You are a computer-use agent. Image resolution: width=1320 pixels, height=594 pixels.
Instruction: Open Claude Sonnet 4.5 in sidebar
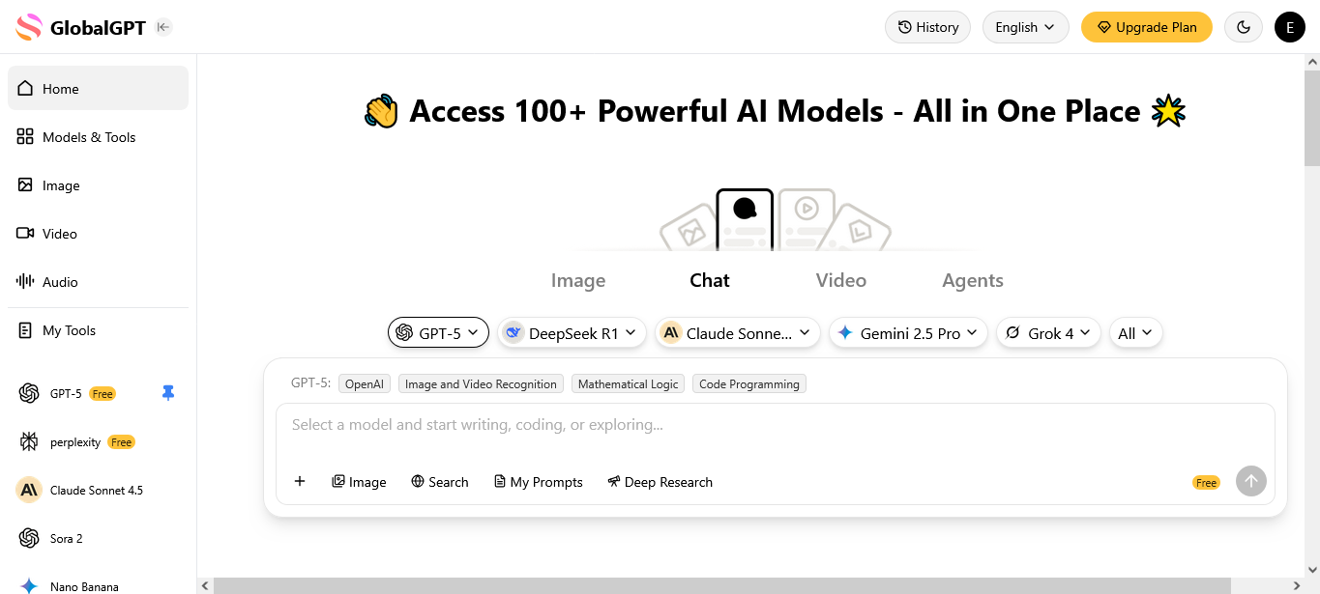coord(96,490)
